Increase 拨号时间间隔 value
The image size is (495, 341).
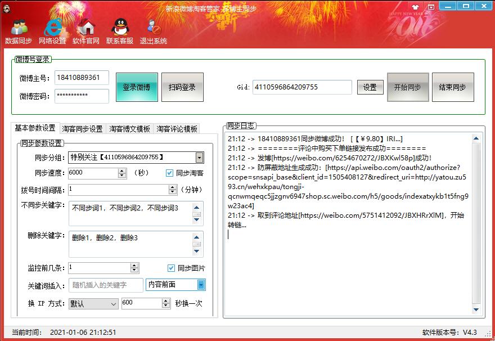click(x=172, y=187)
